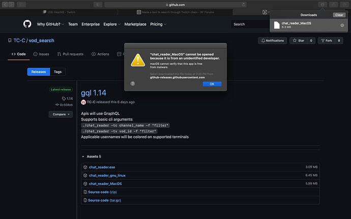
Task: Click package icon beside chat_reader_MacOS asset
Action: [85, 183]
